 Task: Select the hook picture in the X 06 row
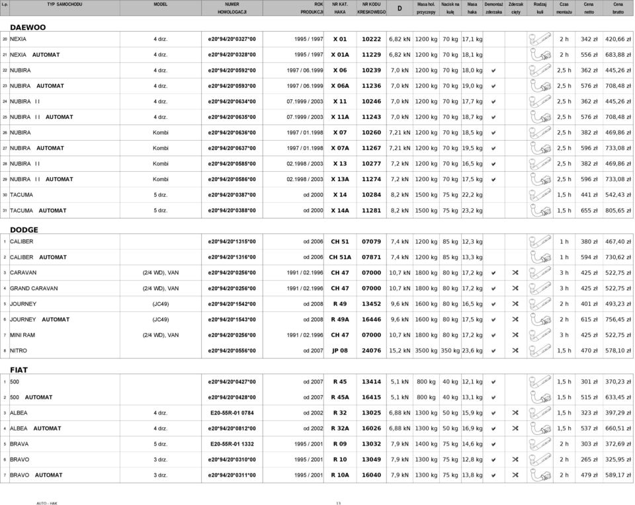540,71
